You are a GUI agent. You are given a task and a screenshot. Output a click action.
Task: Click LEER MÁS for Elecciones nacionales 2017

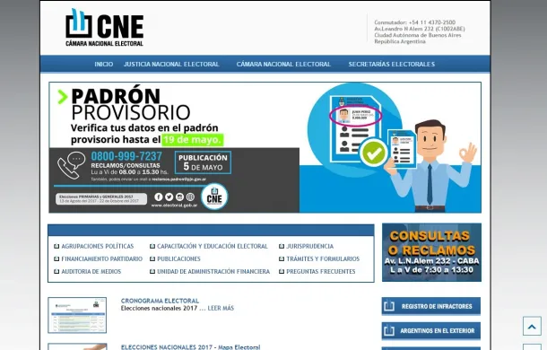tap(221, 308)
